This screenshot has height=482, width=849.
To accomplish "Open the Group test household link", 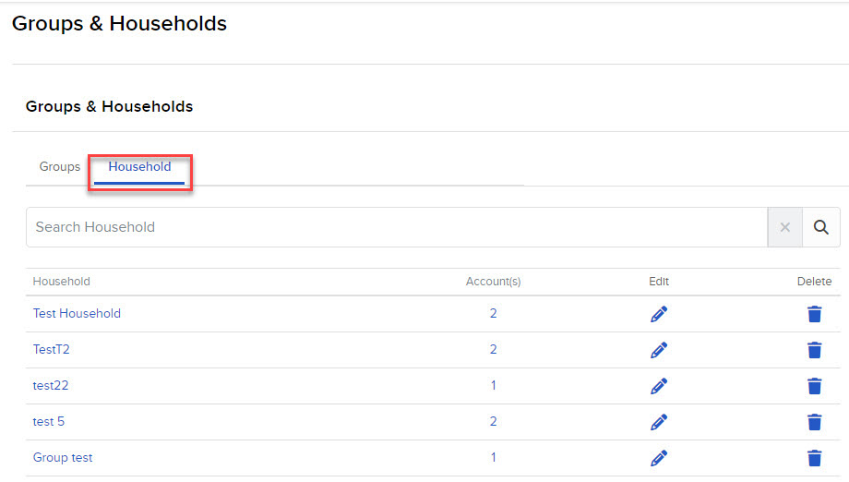I will (63, 458).
